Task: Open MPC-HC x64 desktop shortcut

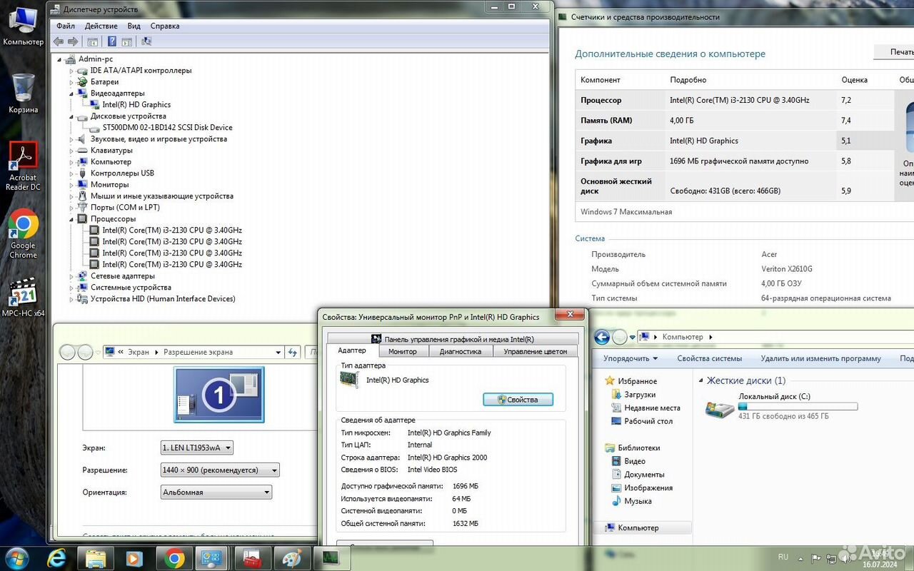Action: [x=23, y=298]
